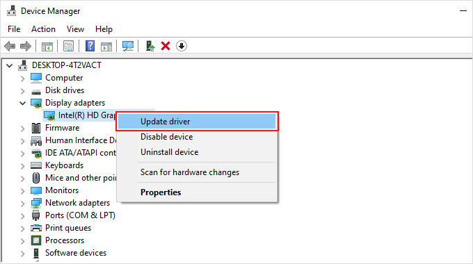Click the Keyboards category icon

tap(36, 165)
